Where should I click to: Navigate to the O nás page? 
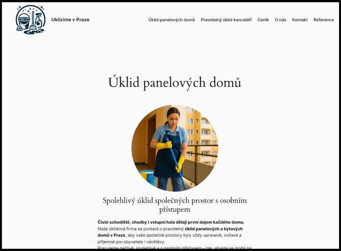tap(280, 20)
